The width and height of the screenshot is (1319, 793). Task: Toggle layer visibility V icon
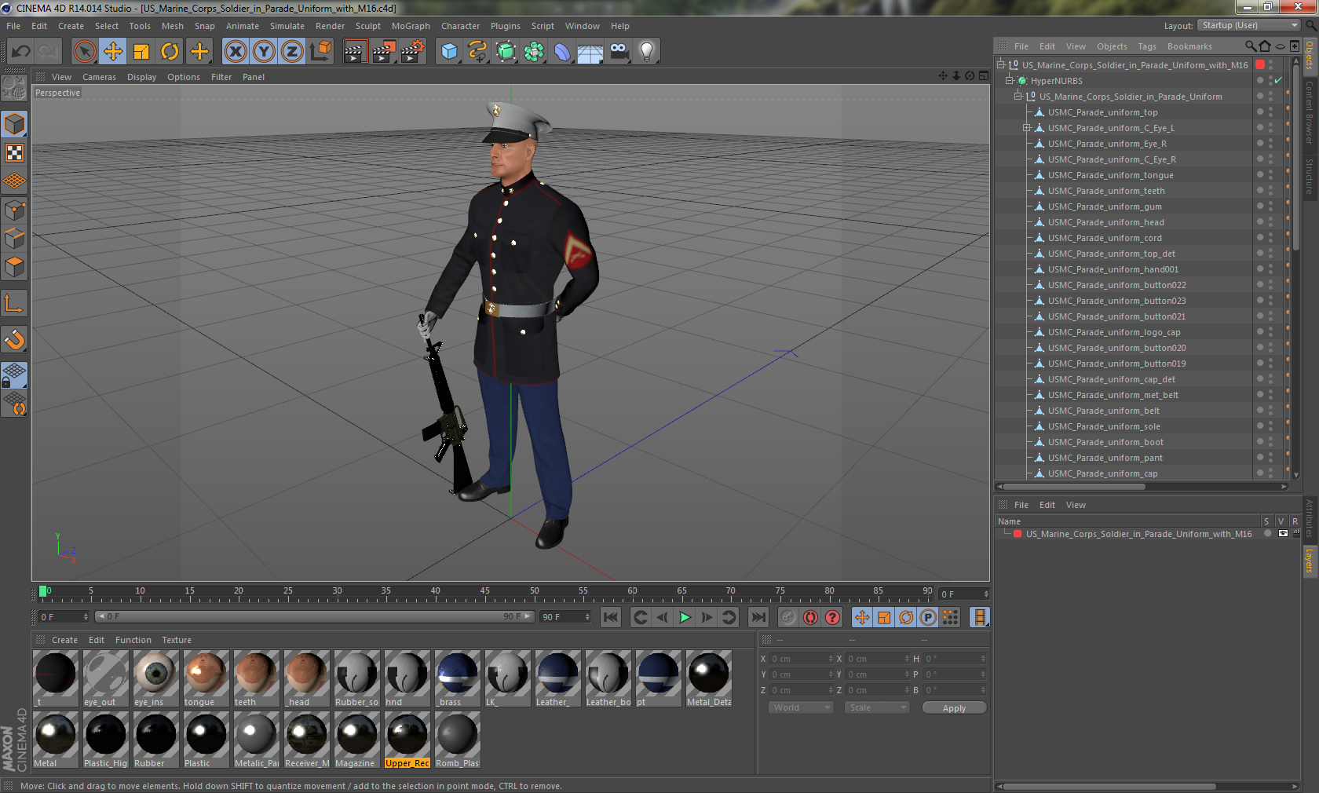coord(1283,534)
